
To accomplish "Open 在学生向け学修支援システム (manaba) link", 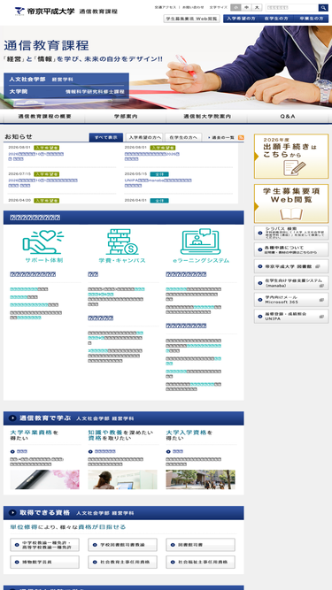I will coord(291,283).
